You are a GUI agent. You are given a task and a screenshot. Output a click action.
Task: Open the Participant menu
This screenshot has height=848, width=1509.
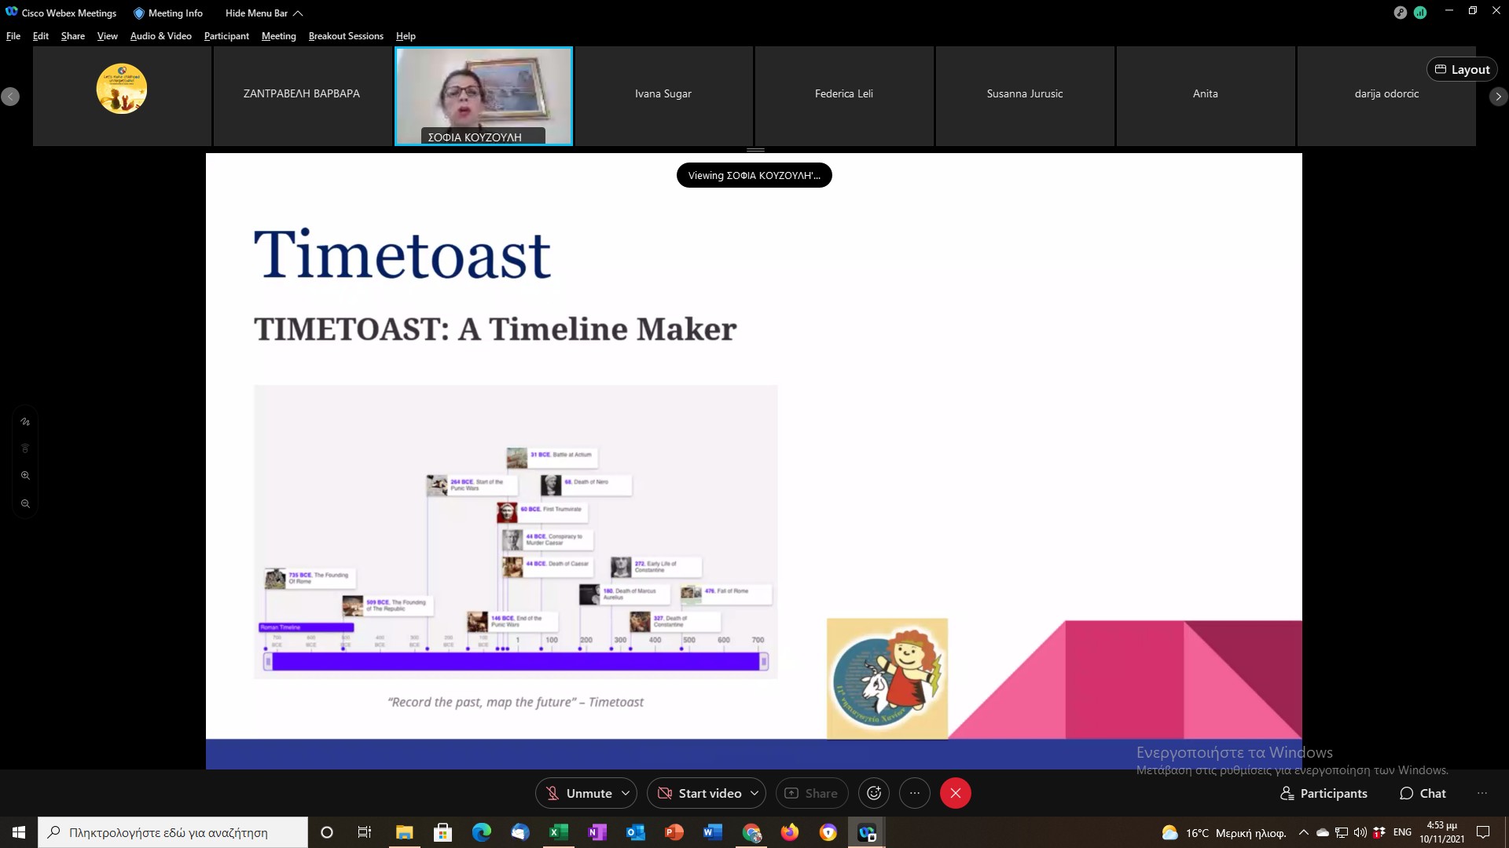click(226, 36)
